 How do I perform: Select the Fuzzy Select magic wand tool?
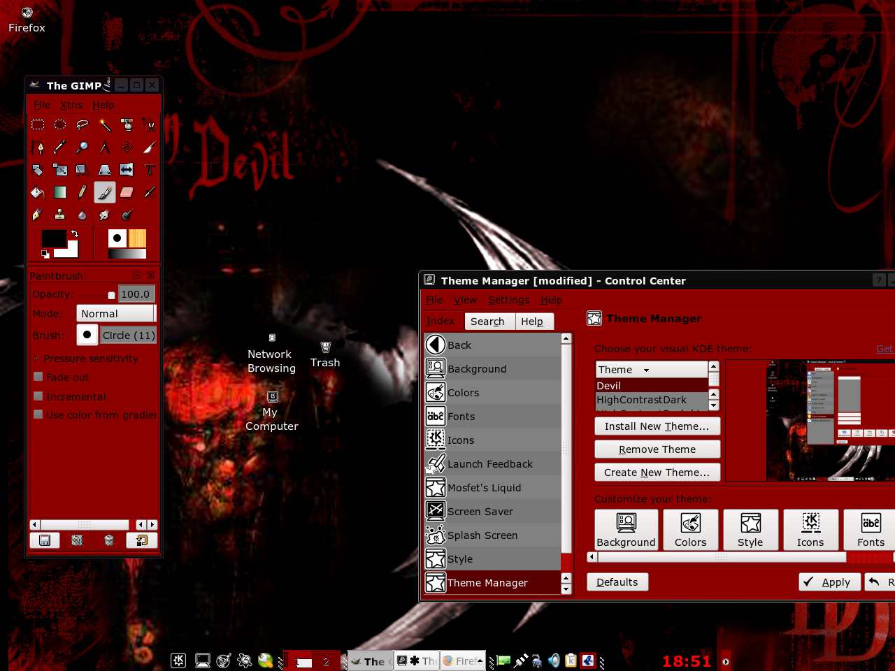coord(105,125)
